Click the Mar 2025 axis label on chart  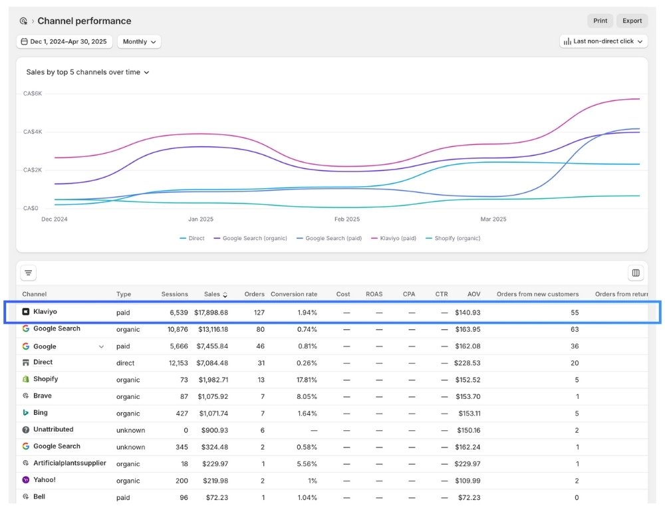click(493, 219)
